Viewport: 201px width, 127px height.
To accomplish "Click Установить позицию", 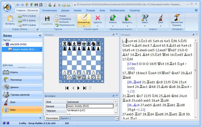I will point(63,20).
